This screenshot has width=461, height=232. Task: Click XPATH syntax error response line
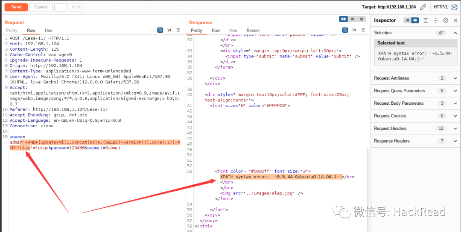[x=281, y=177]
